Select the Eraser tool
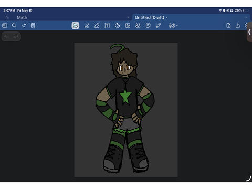This screenshot has width=252, height=189. pyautogui.click(x=97, y=26)
